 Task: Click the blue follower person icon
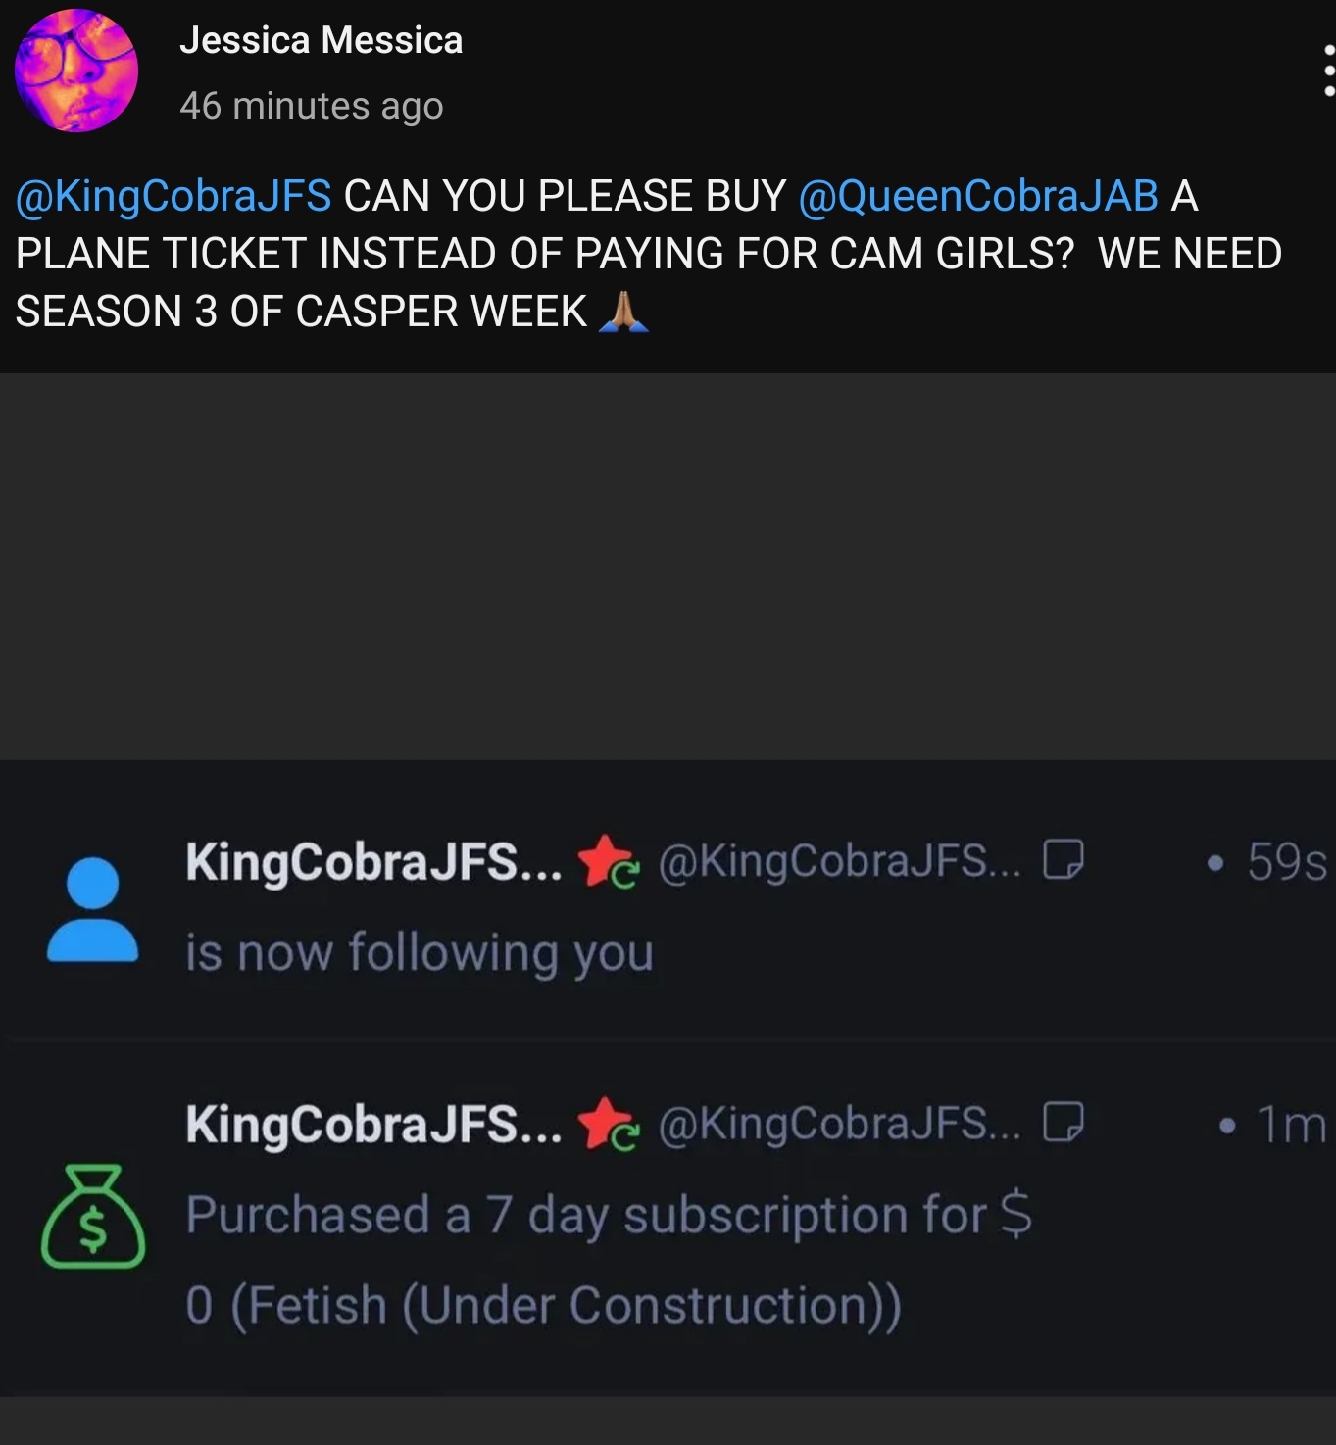92,909
